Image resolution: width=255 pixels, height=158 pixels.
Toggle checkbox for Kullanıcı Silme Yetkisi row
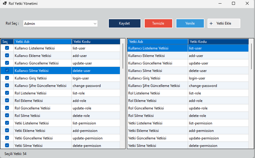[x=7, y=70]
